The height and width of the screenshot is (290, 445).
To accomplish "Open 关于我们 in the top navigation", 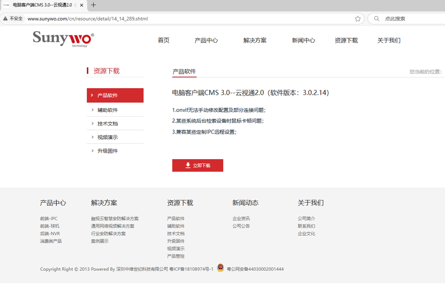I will pyautogui.click(x=389, y=40).
